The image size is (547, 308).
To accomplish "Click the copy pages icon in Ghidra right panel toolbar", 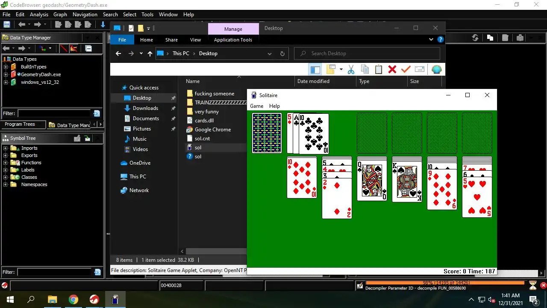I will (x=490, y=38).
